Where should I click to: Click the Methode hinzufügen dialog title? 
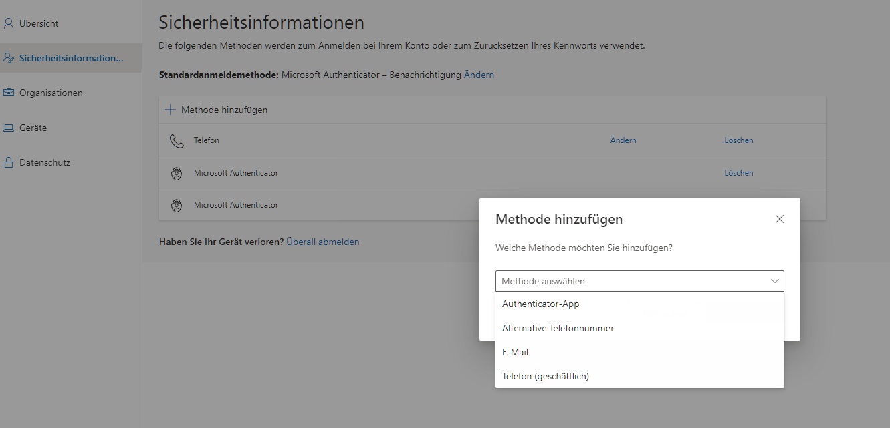tap(559, 219)
